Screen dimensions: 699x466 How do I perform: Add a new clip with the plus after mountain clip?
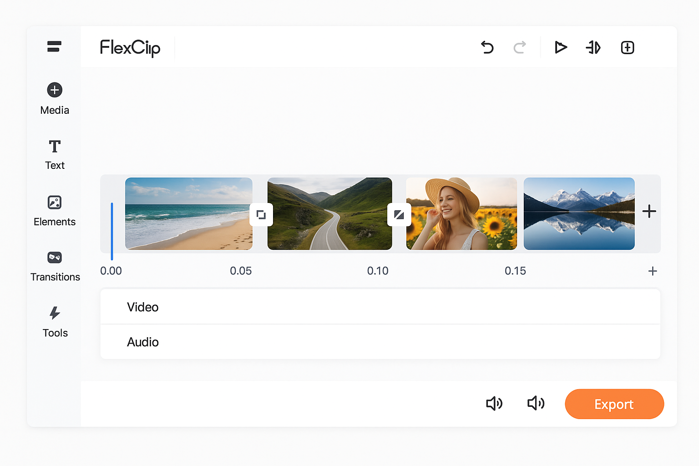(x=649, y=211)
